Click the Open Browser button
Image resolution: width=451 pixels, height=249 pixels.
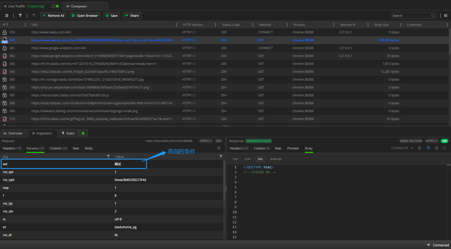[85, 16]
